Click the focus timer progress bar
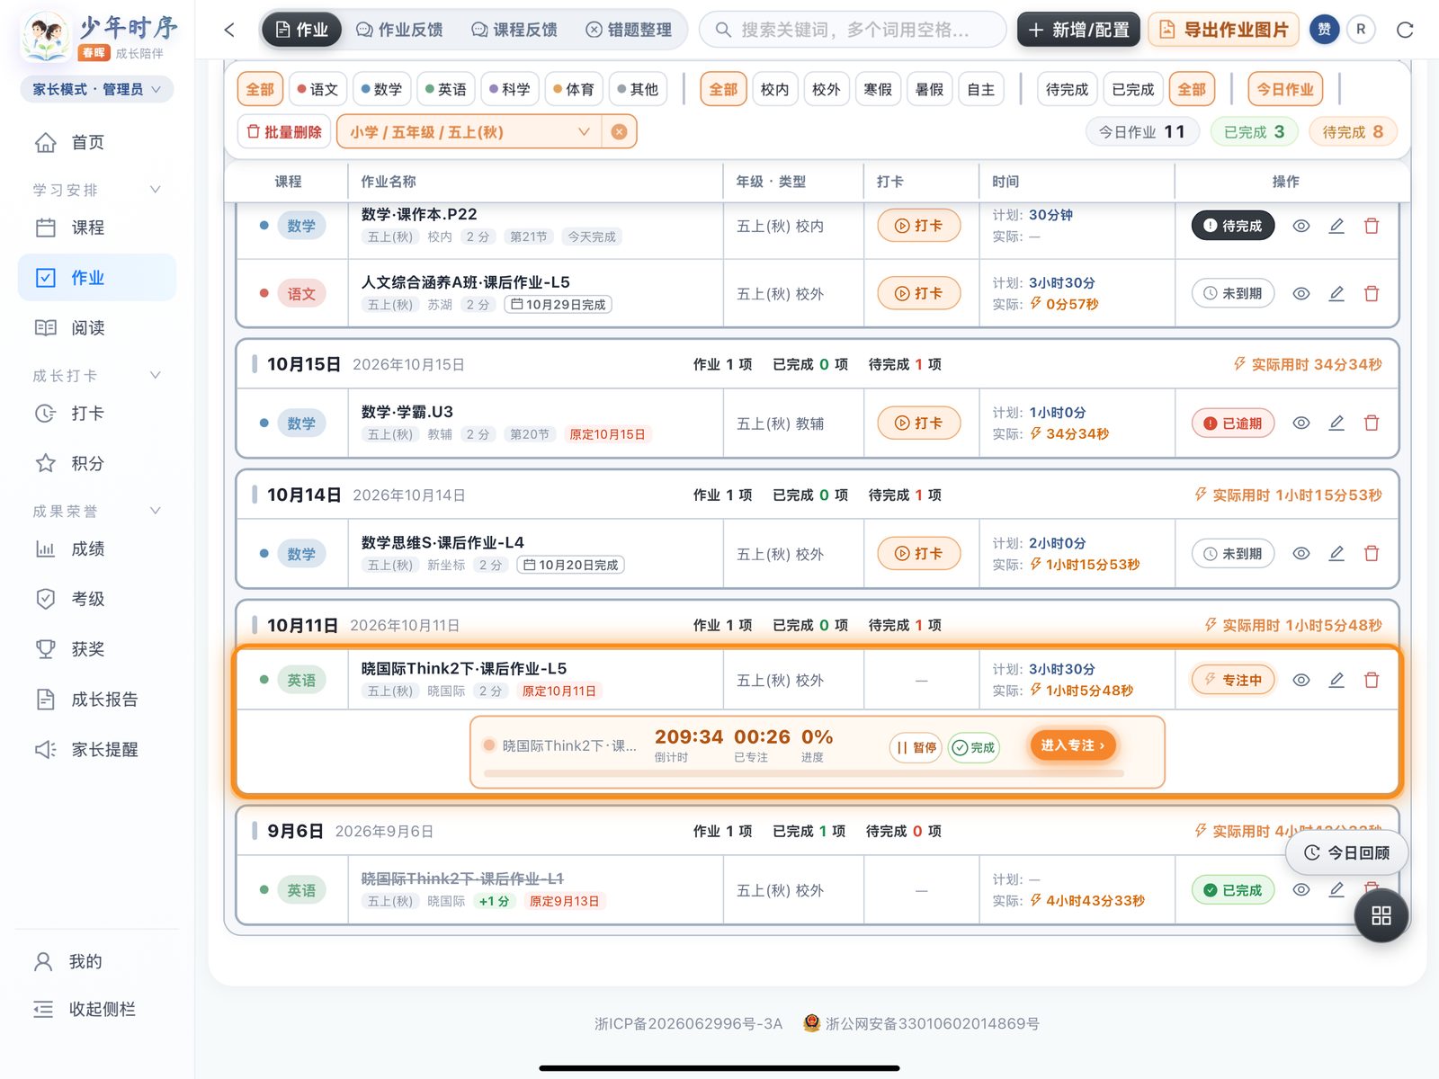 pos(804,773)
